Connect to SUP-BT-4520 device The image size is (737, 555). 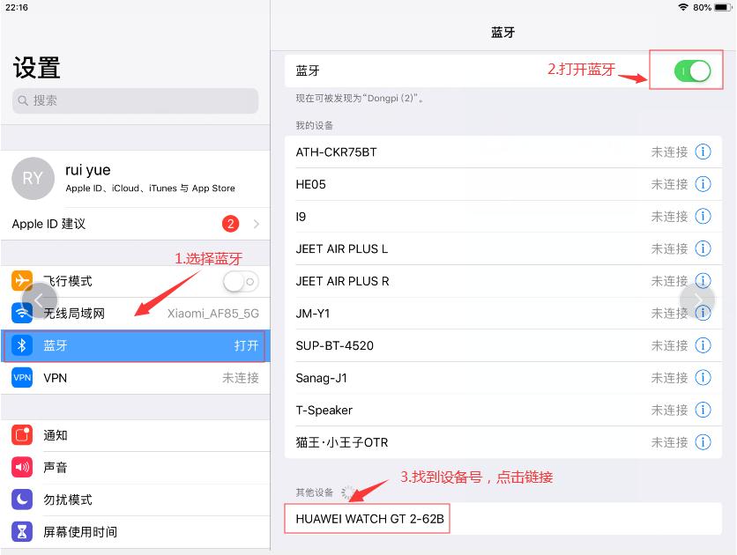pyautogui.click(x=502, y=345)
